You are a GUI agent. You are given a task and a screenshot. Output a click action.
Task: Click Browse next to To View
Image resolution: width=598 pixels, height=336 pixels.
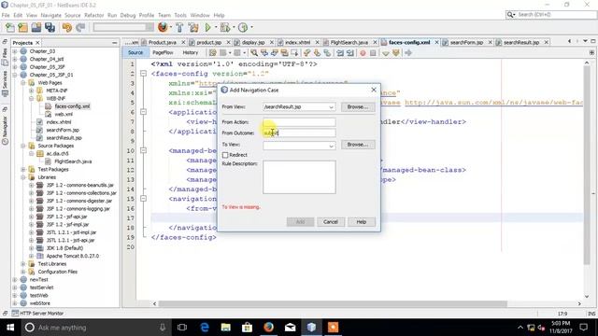pyautogui.click(x=357, y=145)
